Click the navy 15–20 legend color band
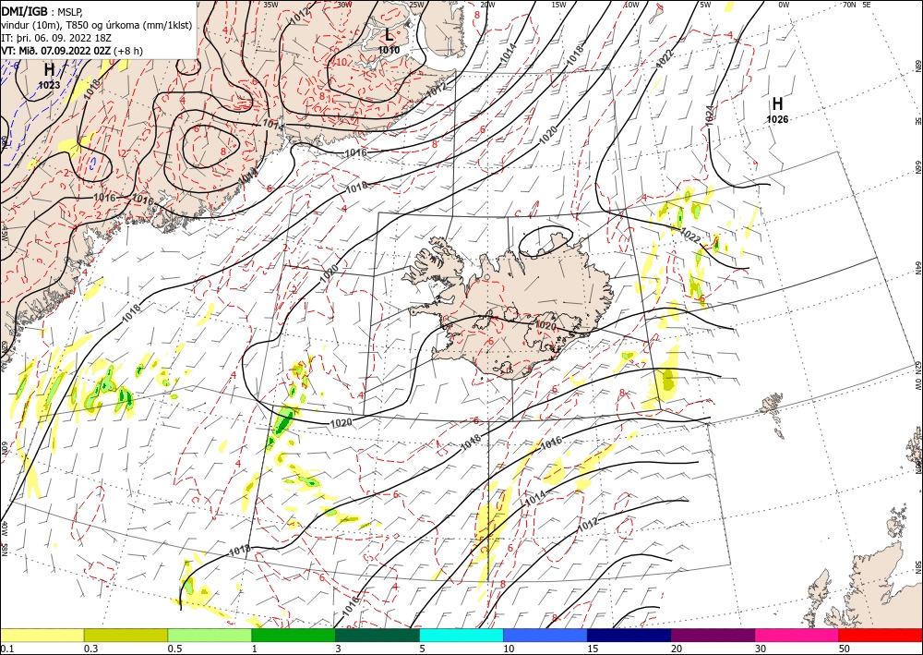 [x=629, y=635]
